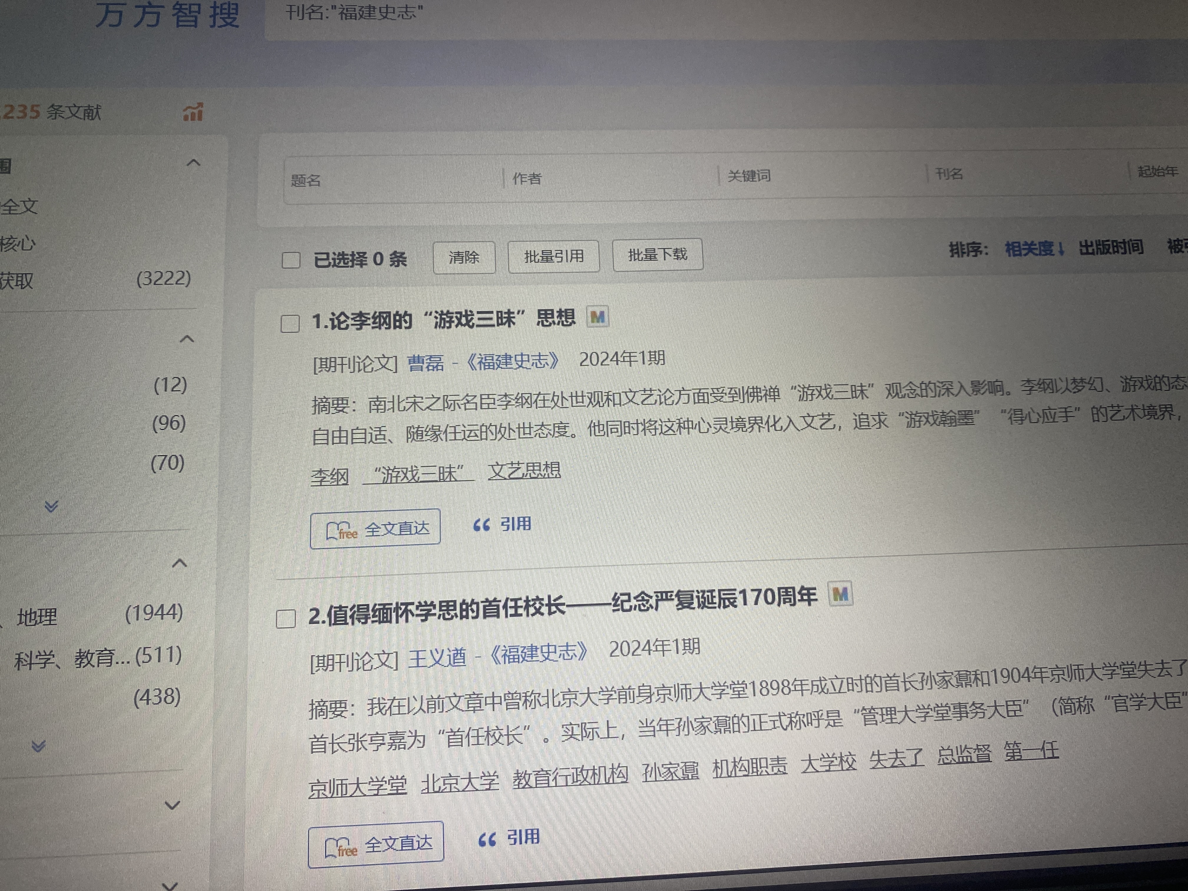Click the 清除 button to clear selection

463,257
